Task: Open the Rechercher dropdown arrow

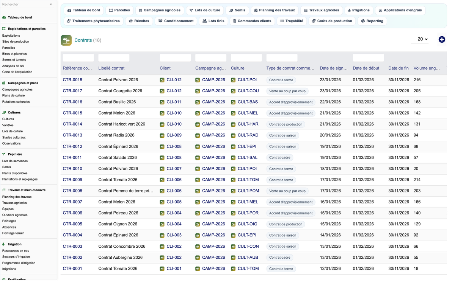Action: coord(51,5)
